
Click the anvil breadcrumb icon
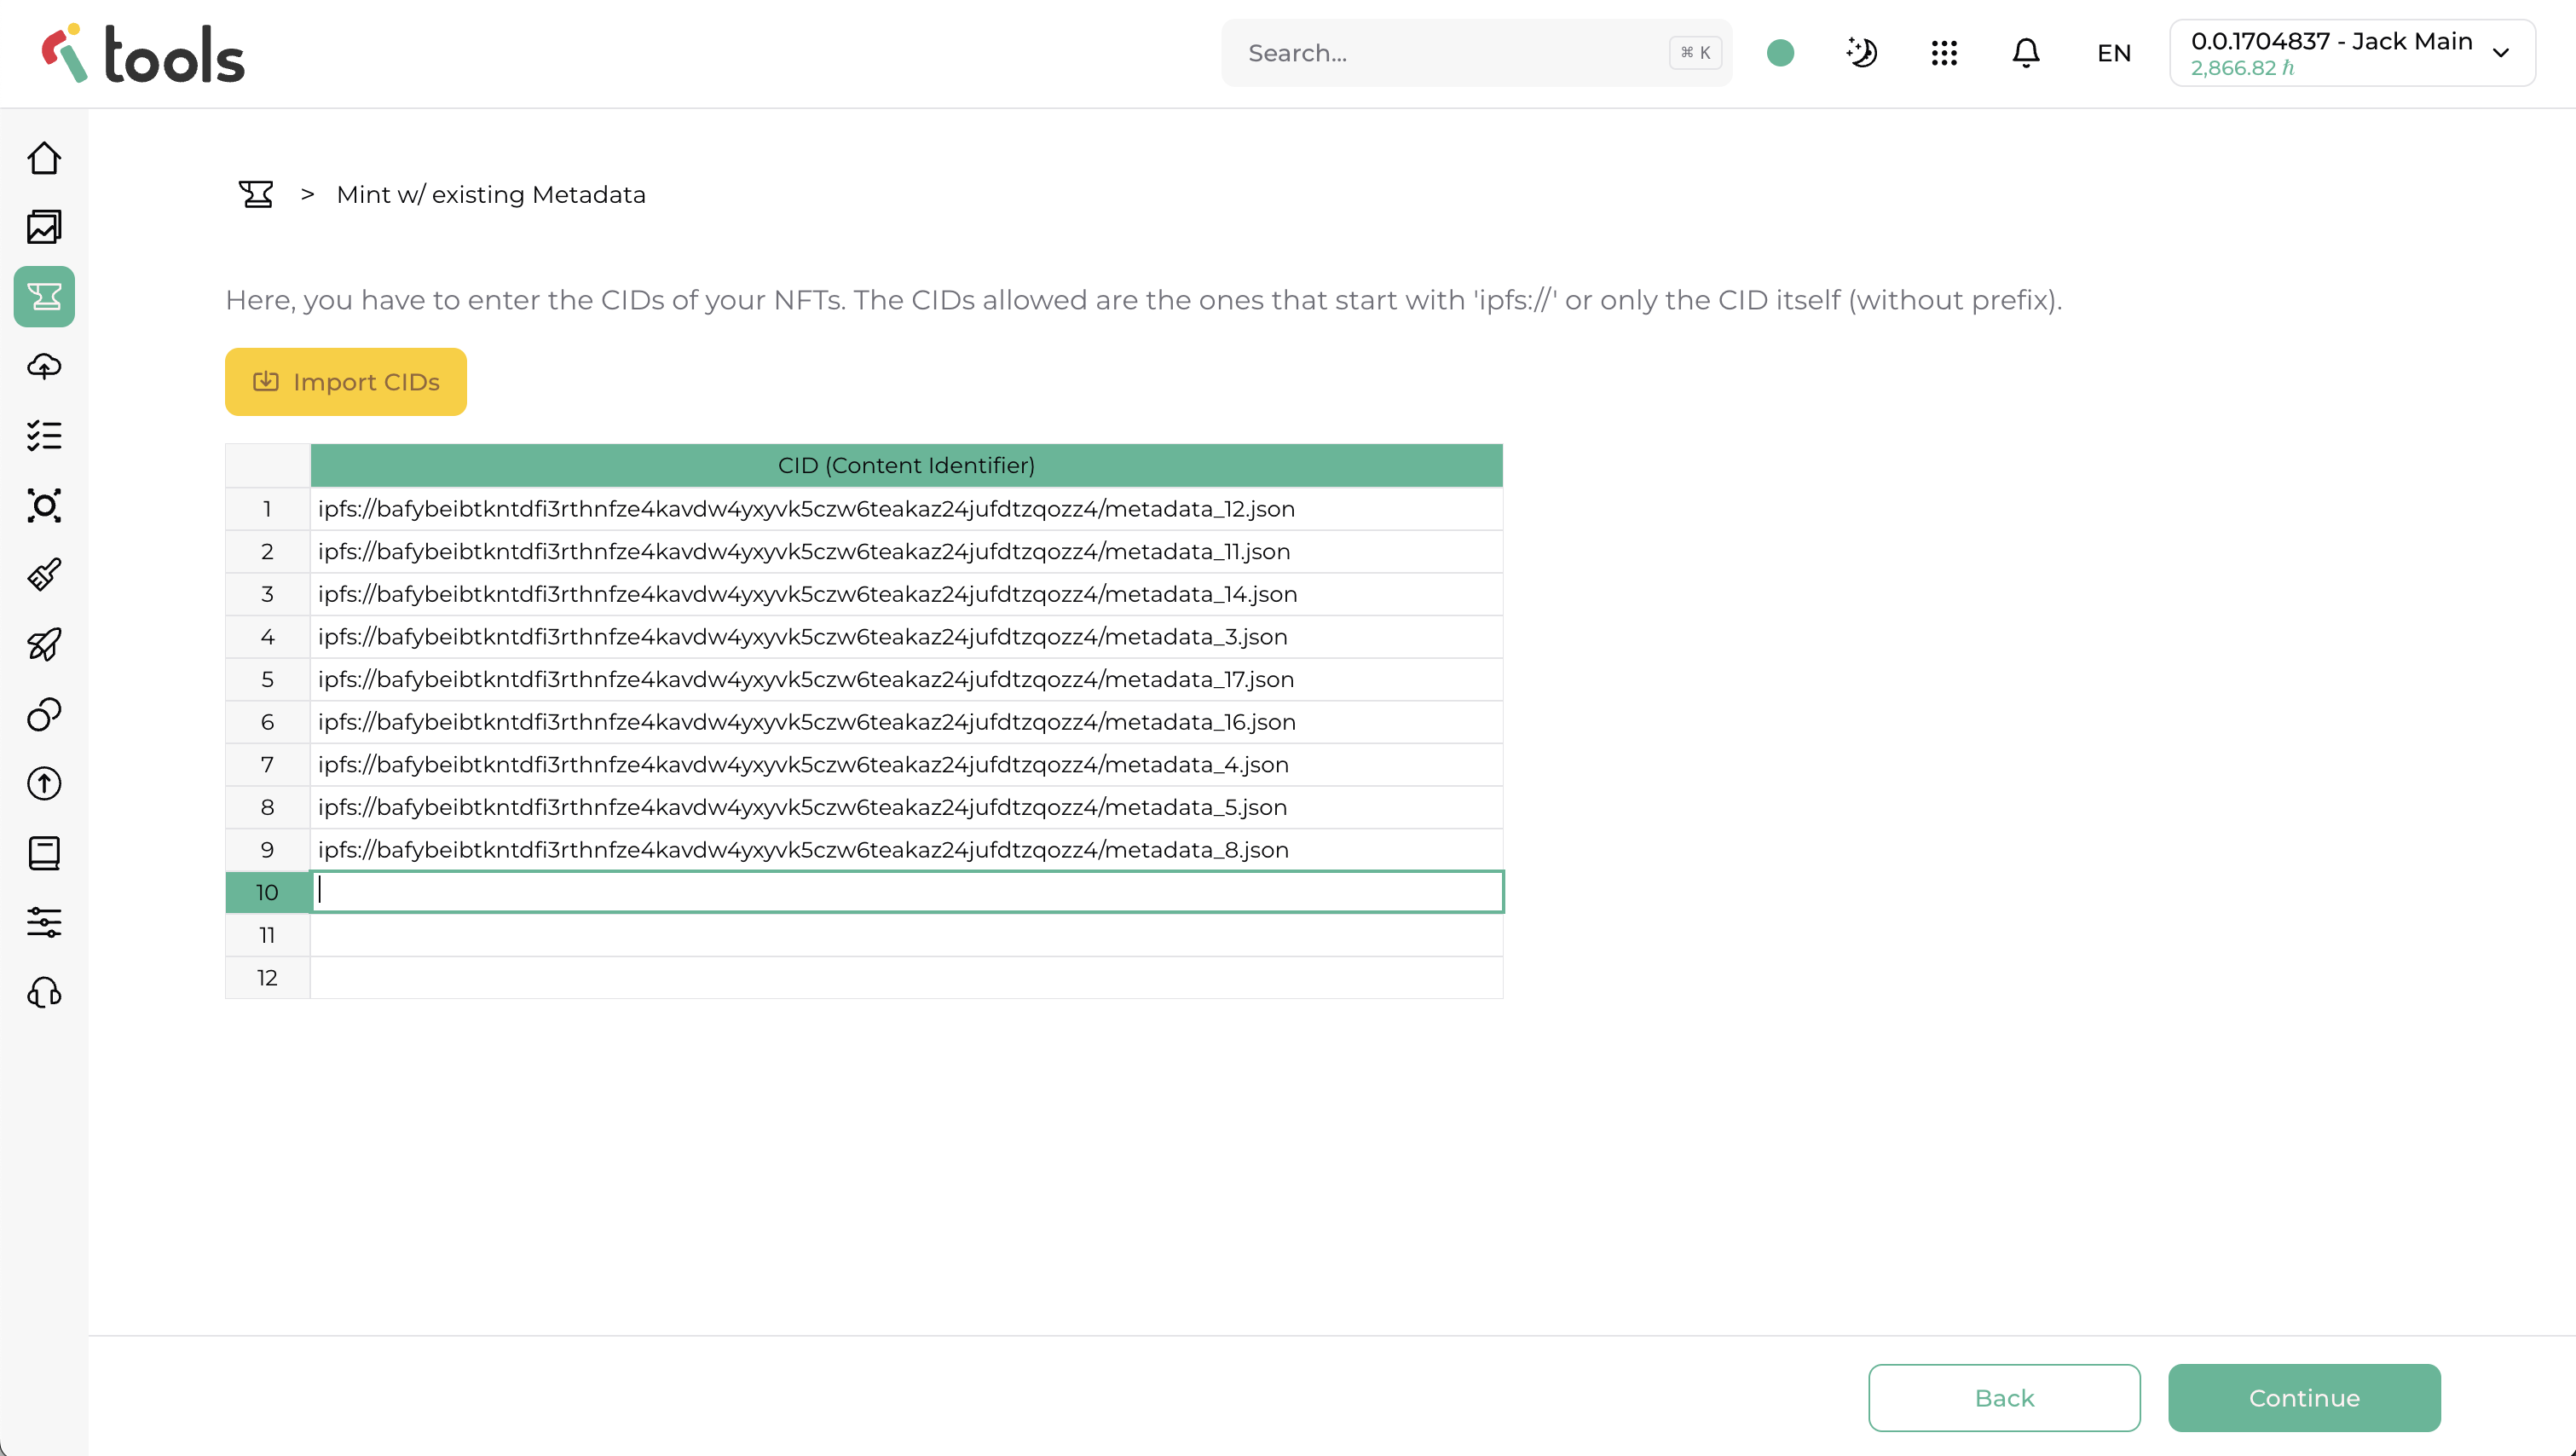click(x=256, y=194)
